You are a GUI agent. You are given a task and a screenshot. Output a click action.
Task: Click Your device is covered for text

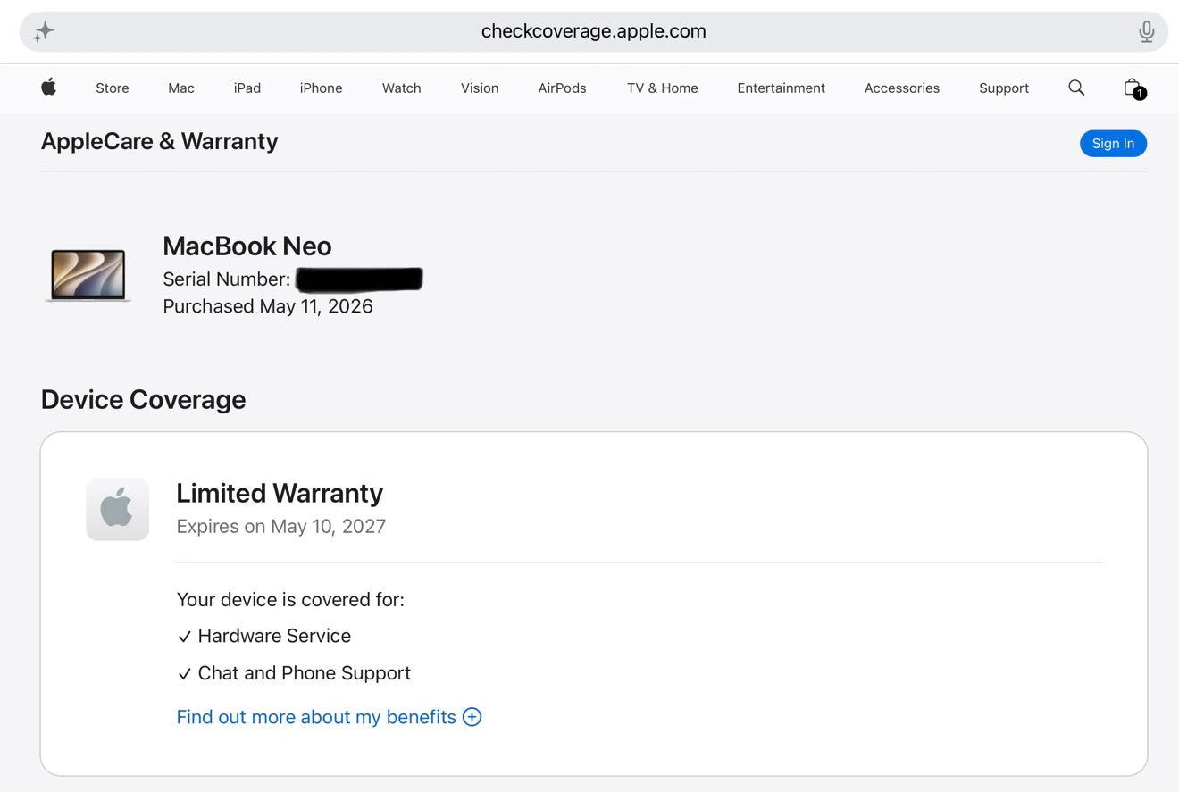(x=290, y=600)
